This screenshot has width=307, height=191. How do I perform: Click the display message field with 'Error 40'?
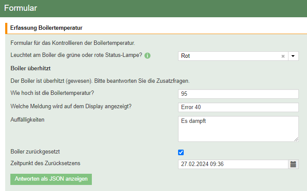point(238,107)
